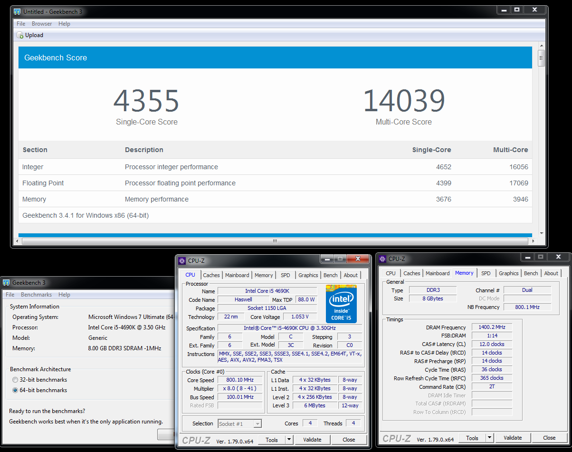
Task: Click the Geekbench Score blue header
Action: click(x=275, y=58)
